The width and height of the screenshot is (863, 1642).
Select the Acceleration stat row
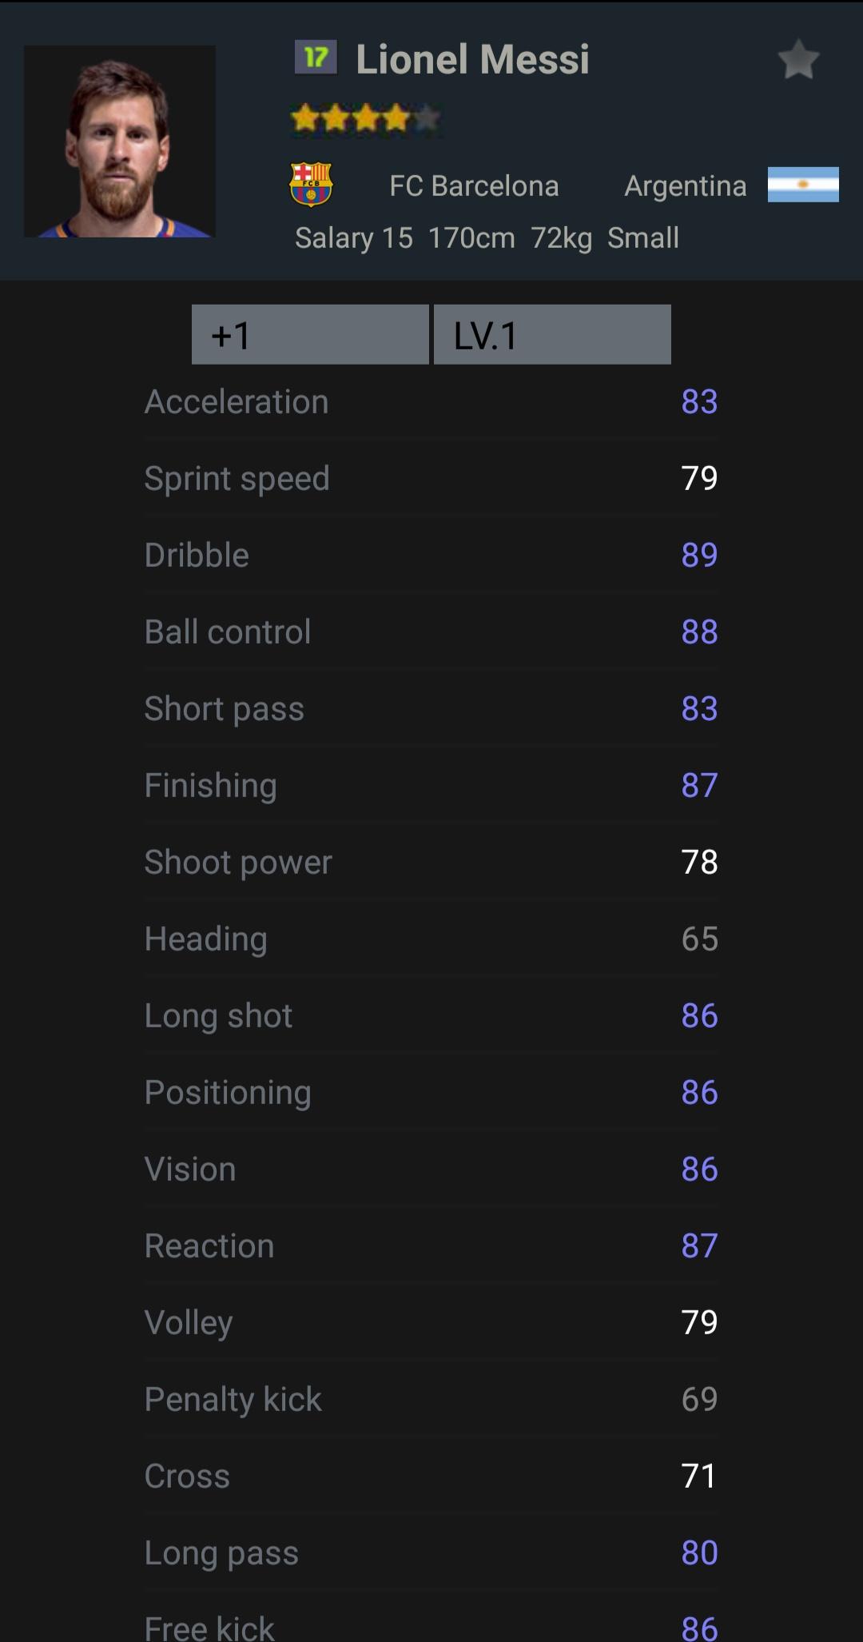click(431, 402)
